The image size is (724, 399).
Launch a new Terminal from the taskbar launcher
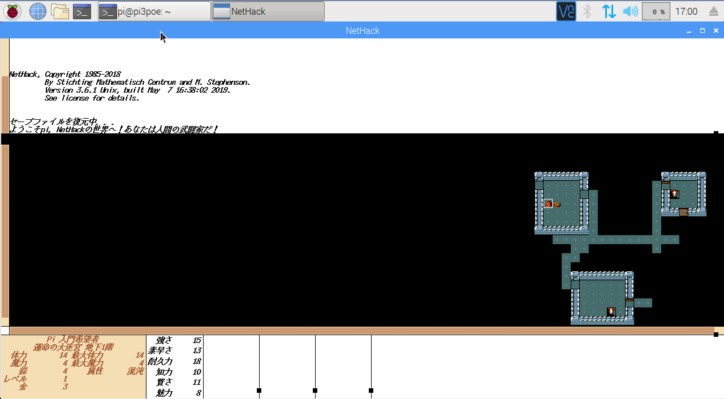(x=81, y=11)
